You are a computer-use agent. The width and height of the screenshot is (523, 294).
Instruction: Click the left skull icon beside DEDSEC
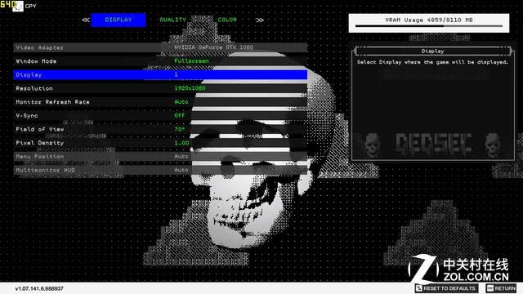(x=373, y=145)
